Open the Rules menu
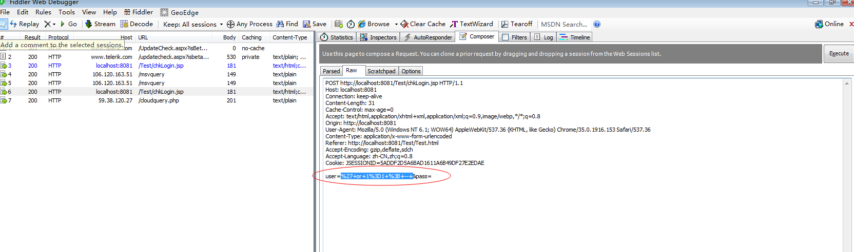Viewport: 854px width, 252px height. tap(43, 12)
